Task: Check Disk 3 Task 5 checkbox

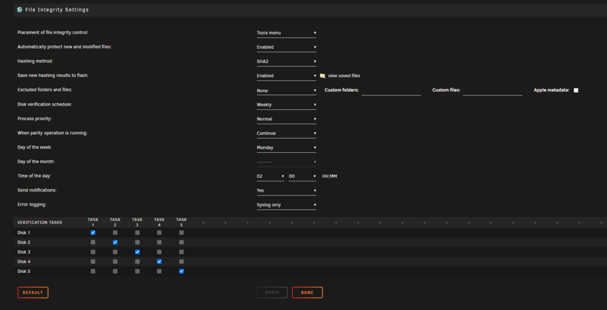Action: click(181, 252)
